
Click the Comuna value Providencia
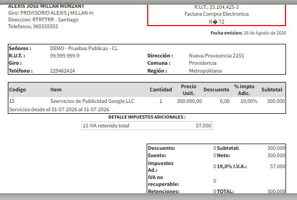click(x=203, y=63)
